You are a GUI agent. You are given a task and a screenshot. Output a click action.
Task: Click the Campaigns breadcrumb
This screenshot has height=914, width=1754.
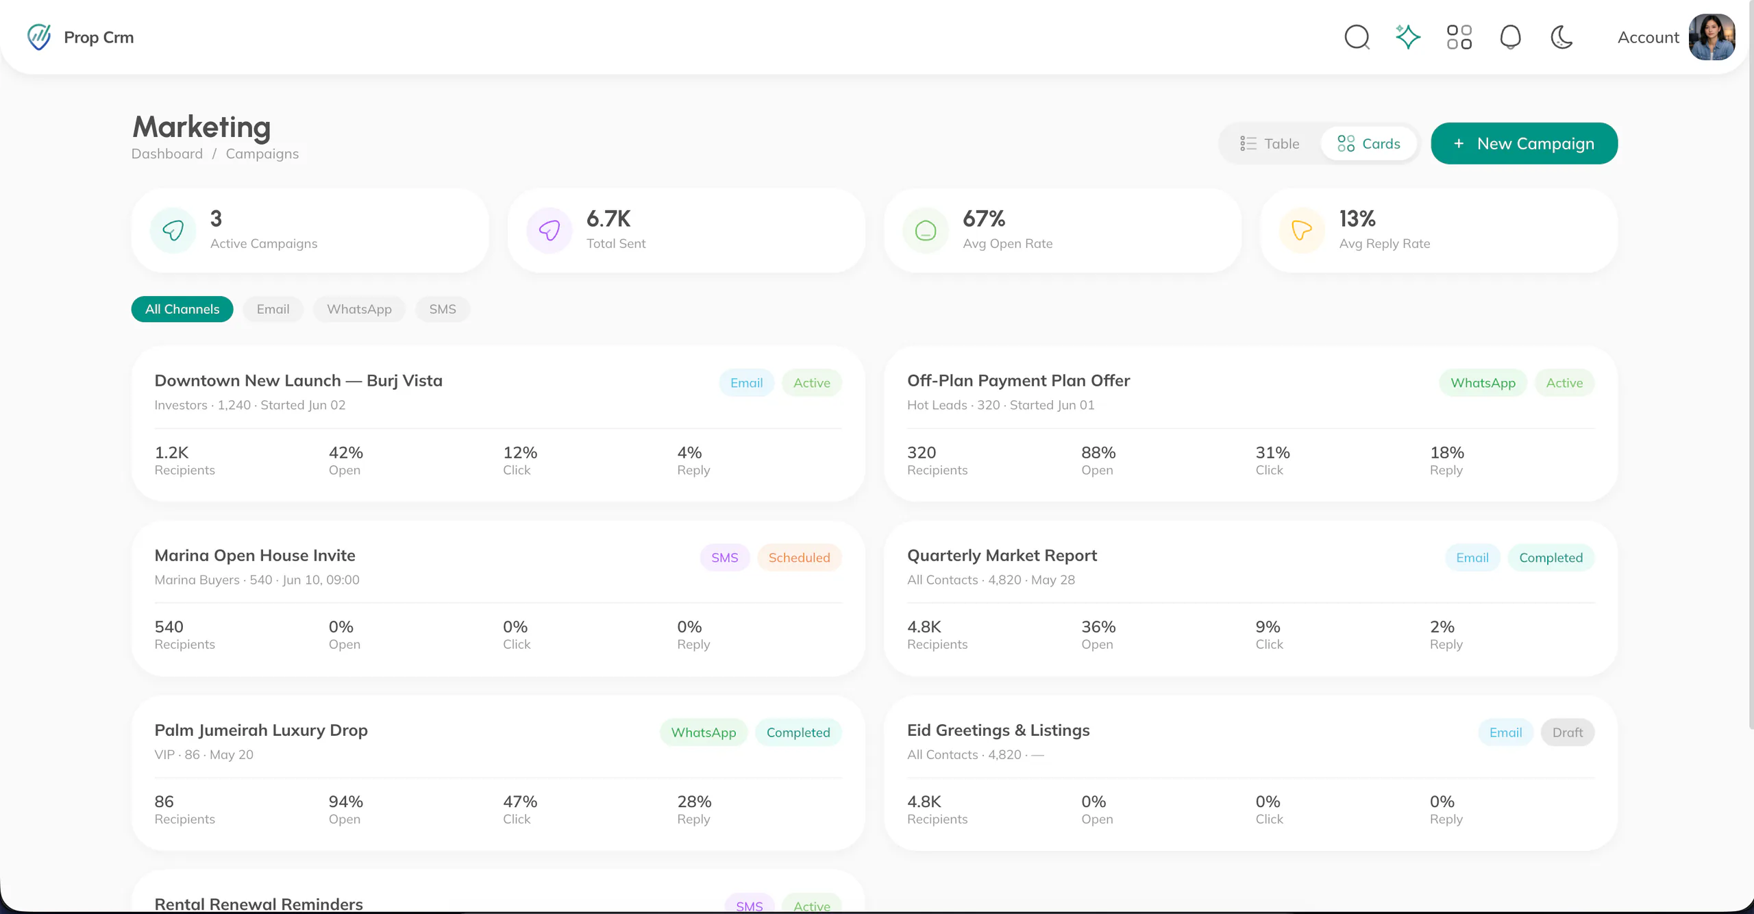(262, 153)
